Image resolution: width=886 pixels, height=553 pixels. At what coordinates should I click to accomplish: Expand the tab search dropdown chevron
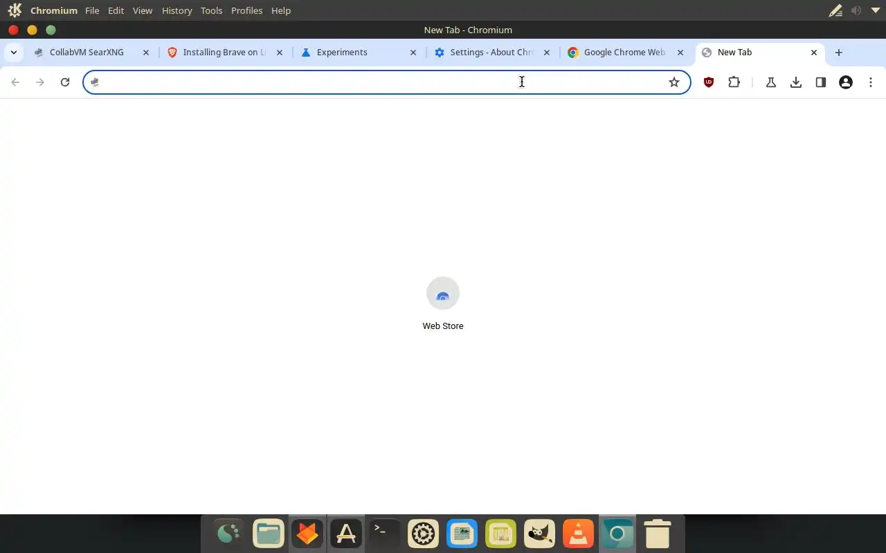tap(14, 53)
